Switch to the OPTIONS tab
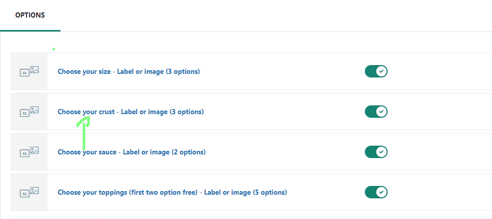The height and width of the screenshot is (219, 492). pyautogui.click(x=30, y=15)
